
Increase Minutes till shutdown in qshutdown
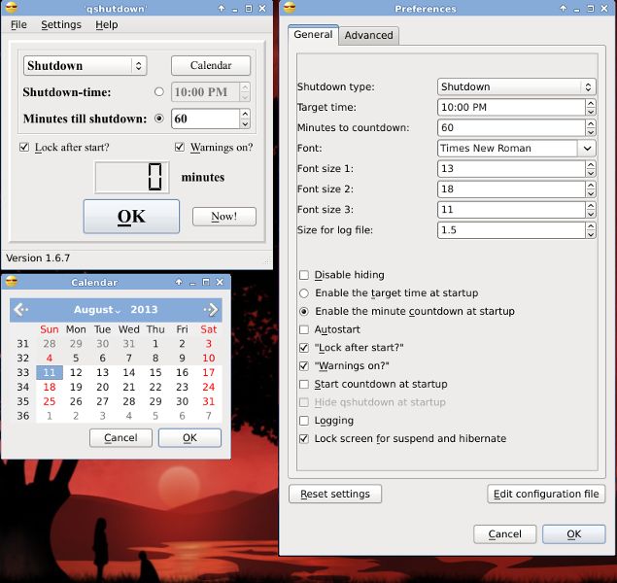pyautogui.click(x=245, y=114)
